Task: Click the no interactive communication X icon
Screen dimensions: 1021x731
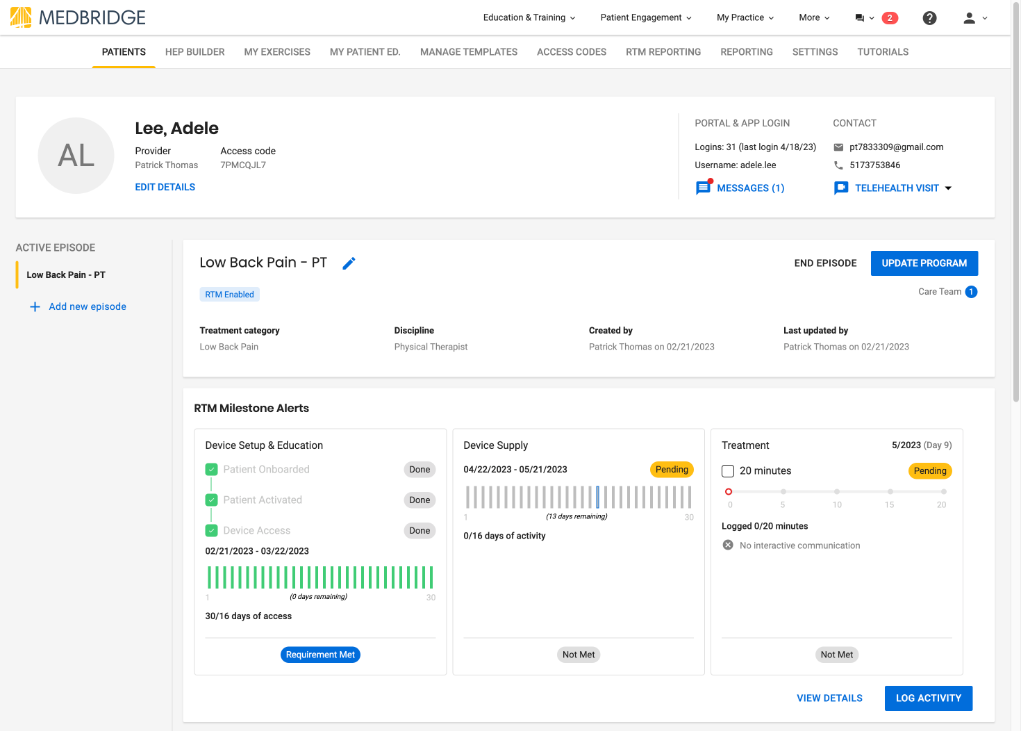Action: coord(728,545)
